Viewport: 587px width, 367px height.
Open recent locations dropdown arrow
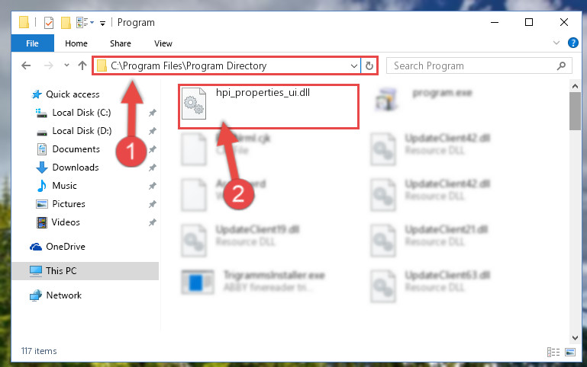[66, 65]
